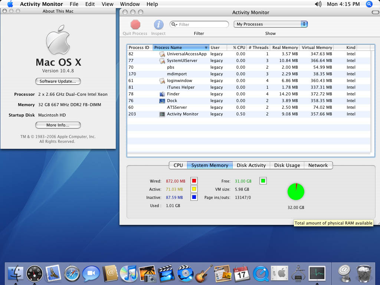The width and height of the screenshot is (380, 285).
Task: Launch iTunes from the Dock
Action: [128, 274]
